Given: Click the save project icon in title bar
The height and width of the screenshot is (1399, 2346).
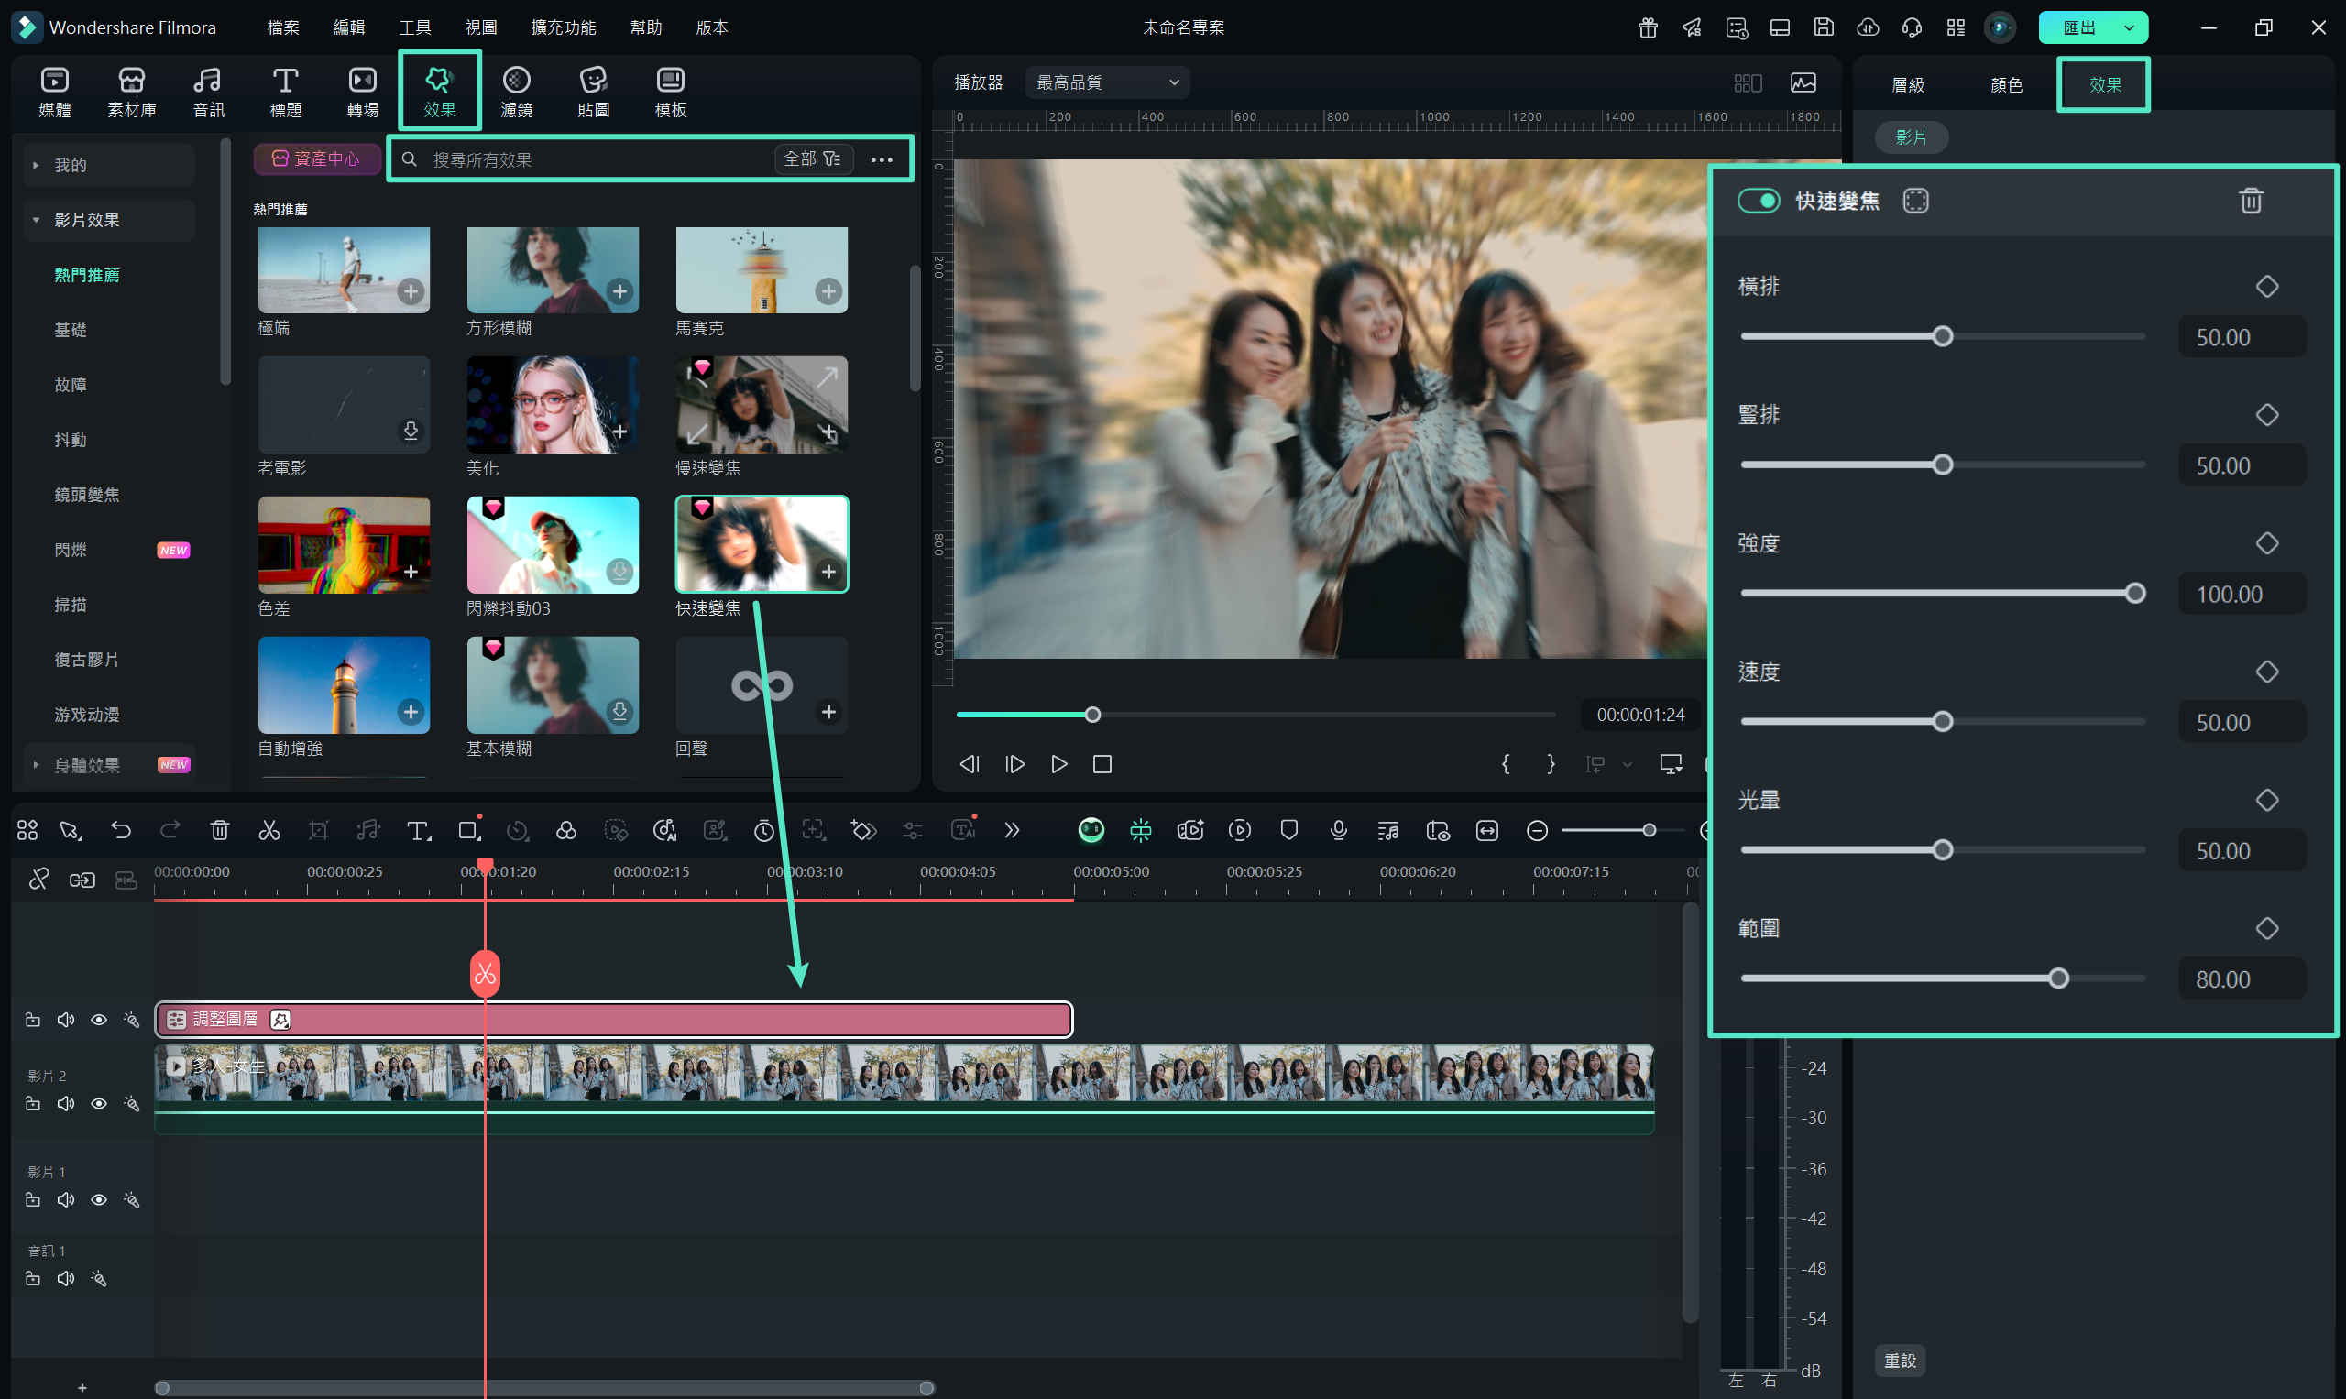Looking at the screenshot, I should [1824, 27].
